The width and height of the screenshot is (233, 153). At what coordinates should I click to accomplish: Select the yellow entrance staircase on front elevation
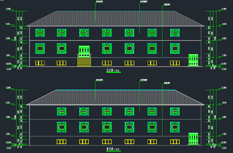pos(84,62)
